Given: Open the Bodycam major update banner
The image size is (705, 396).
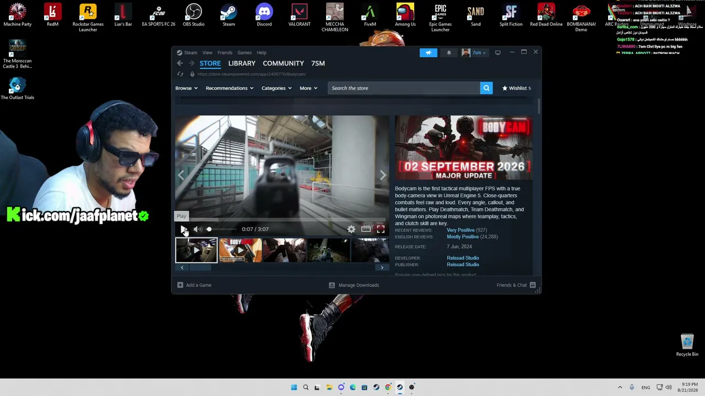Looking at the screenshot, I should click(x=463, y=147).
